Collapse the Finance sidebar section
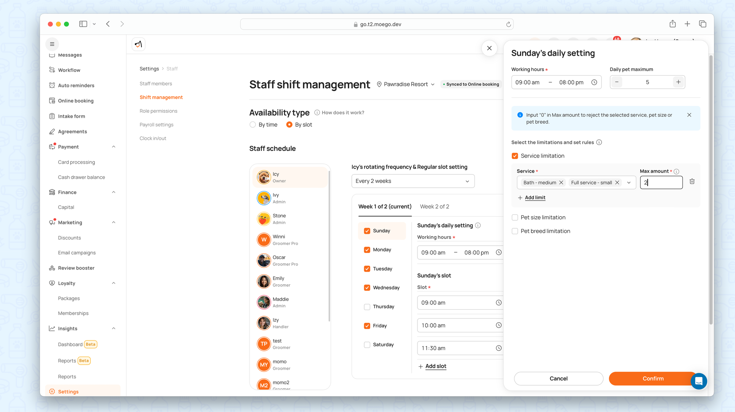The width and height of the screenshot is (735, 412). [x=114, y=192]
